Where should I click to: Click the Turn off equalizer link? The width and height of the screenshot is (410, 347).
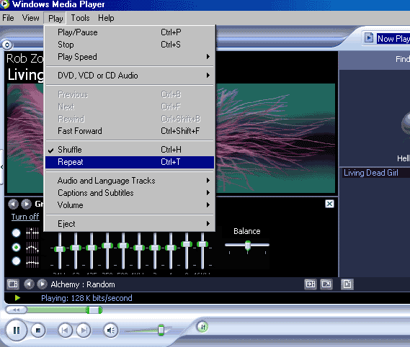click(25, 217)
